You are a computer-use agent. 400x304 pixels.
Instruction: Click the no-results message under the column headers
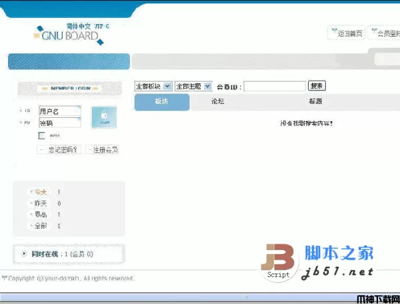click(x=307, y=123)
